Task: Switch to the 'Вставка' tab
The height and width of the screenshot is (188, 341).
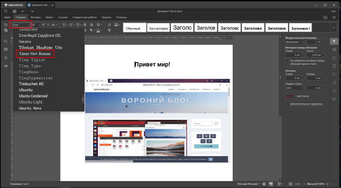Action: coord(36,17)
